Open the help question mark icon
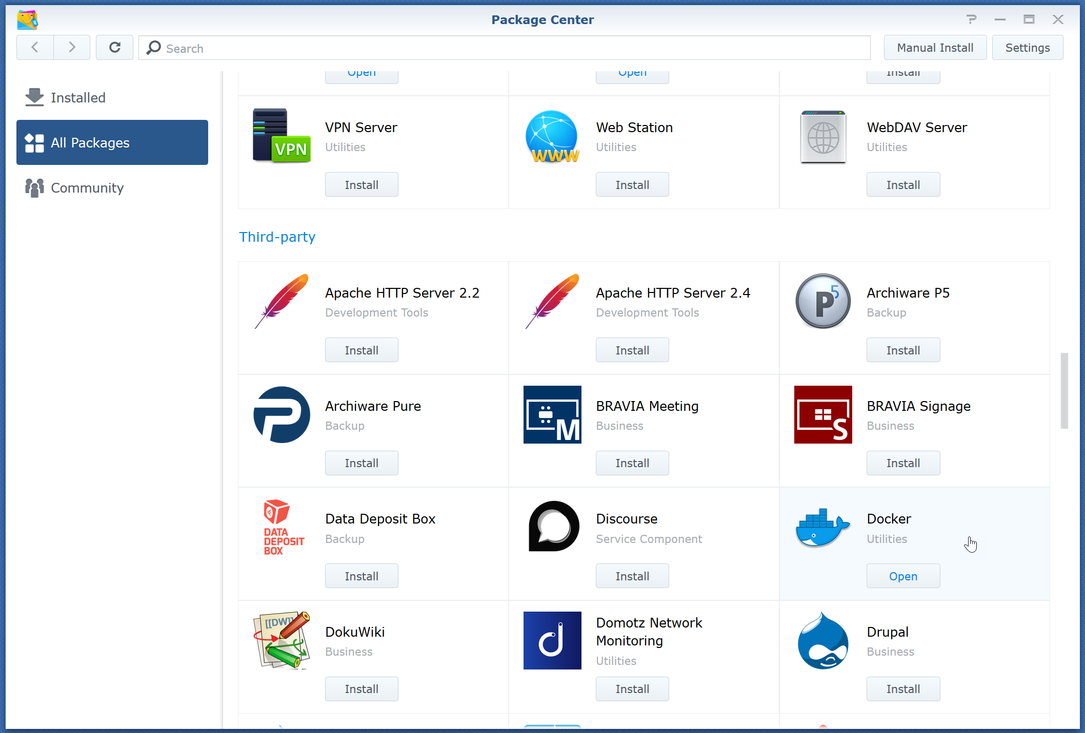Screen dimensions: 1085x733 tap(971, 19)
